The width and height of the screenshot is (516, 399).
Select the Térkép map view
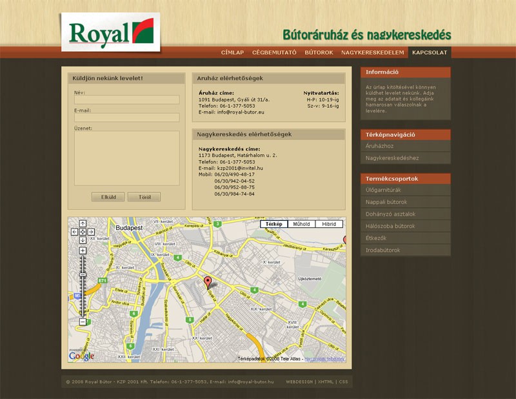click(274, 224)
